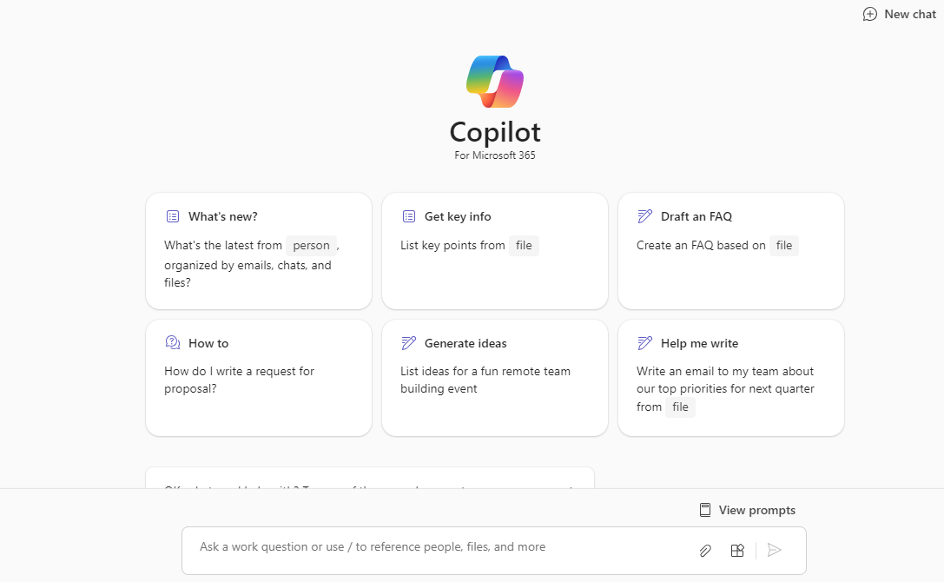Click the How to question icon

click(x=172, y=342)
